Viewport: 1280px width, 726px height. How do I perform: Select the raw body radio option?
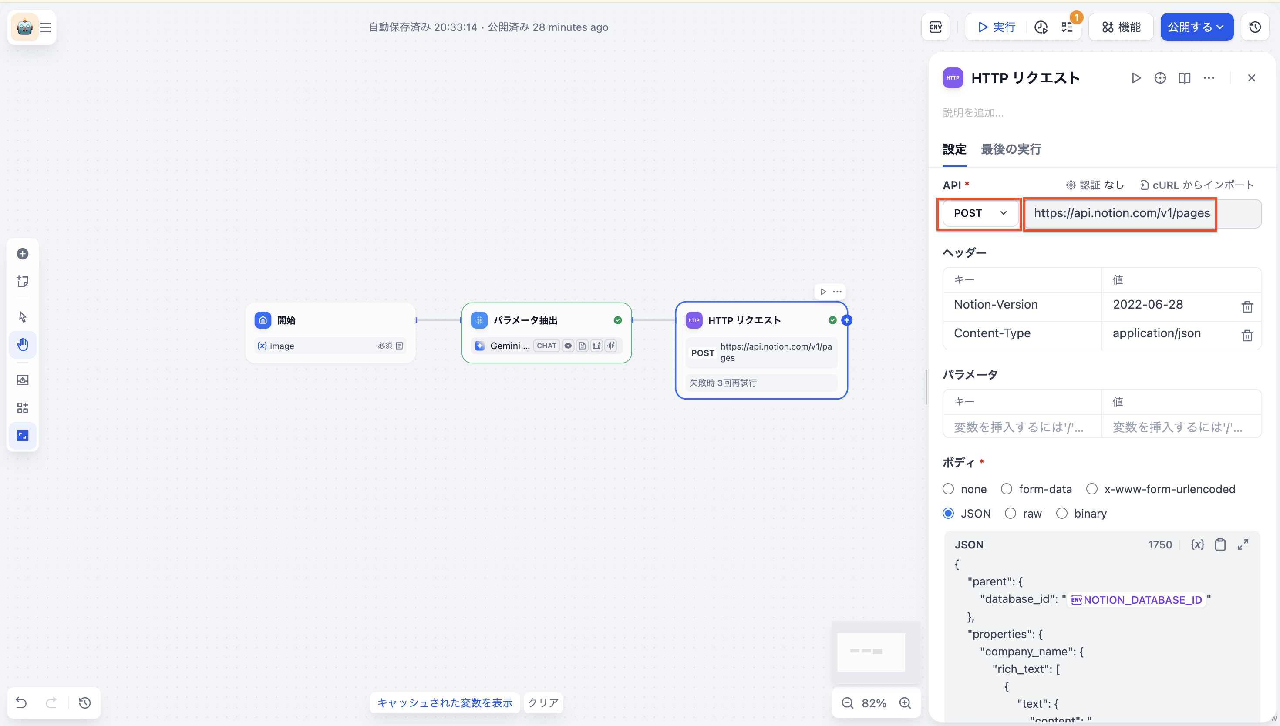(1010, 514)
